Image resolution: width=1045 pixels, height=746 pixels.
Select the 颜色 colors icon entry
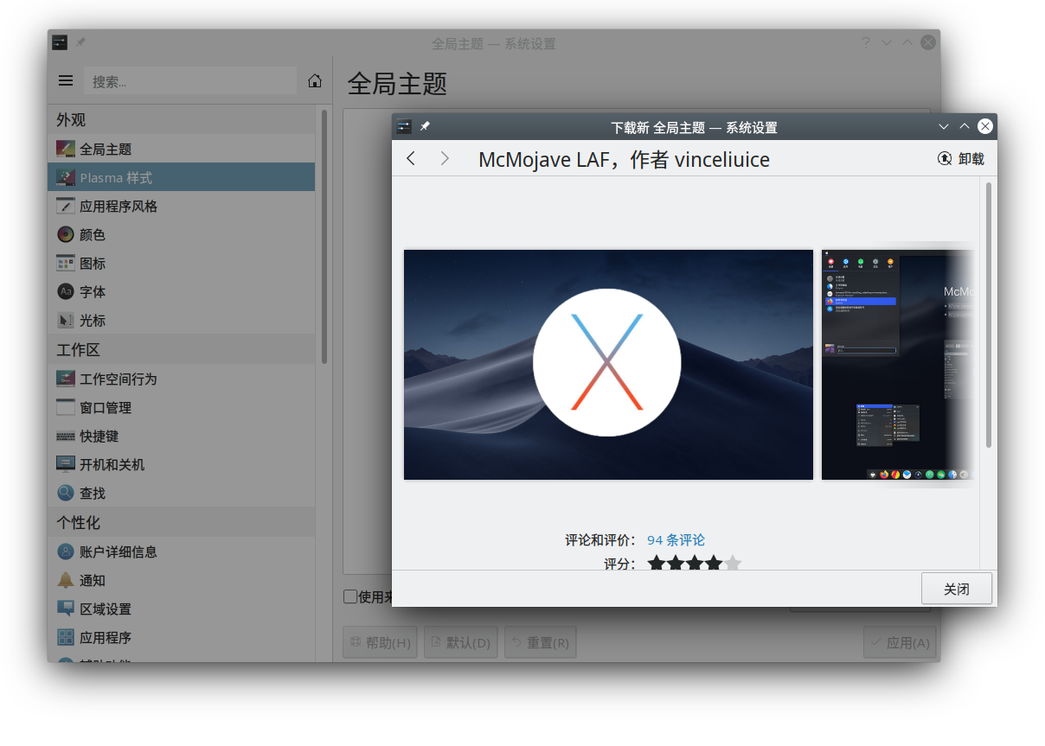[x=182, y=234]
